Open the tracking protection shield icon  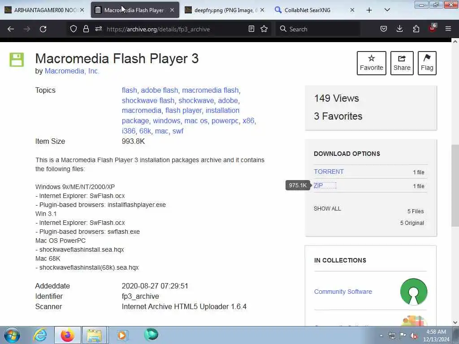point(74,29)
